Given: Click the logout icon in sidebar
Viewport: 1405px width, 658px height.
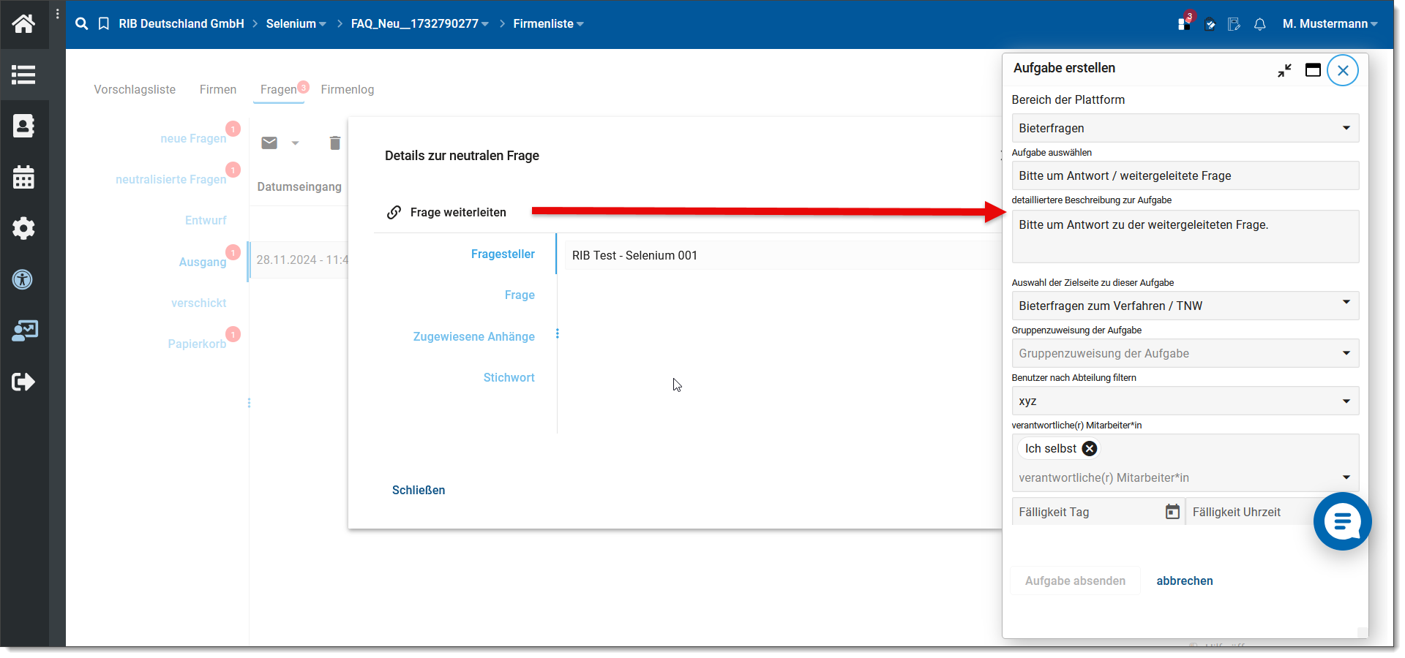Looking at the screenshot, I should click(23, 382).
